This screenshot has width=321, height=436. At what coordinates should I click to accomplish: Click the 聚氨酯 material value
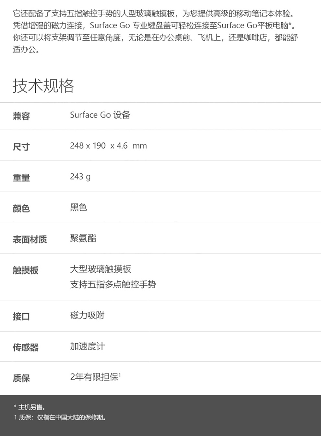(83, 238)
